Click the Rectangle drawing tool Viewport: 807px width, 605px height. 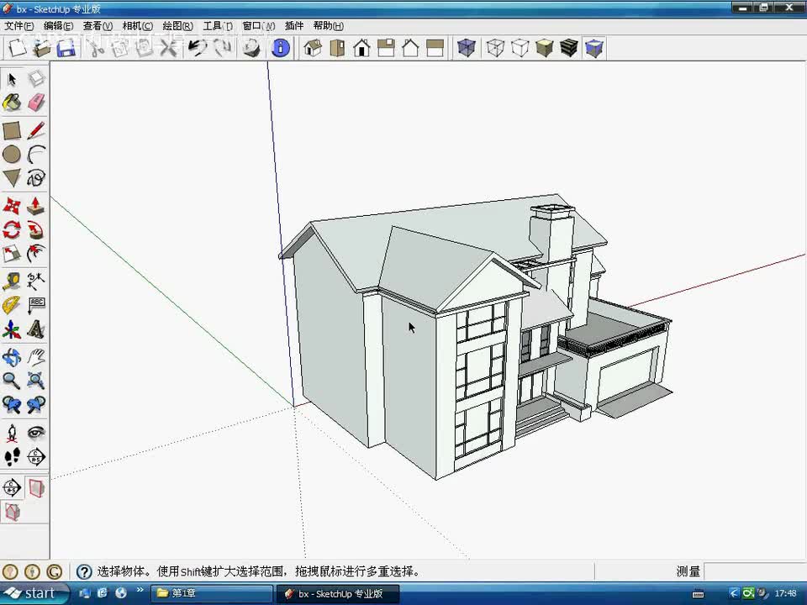12,130
